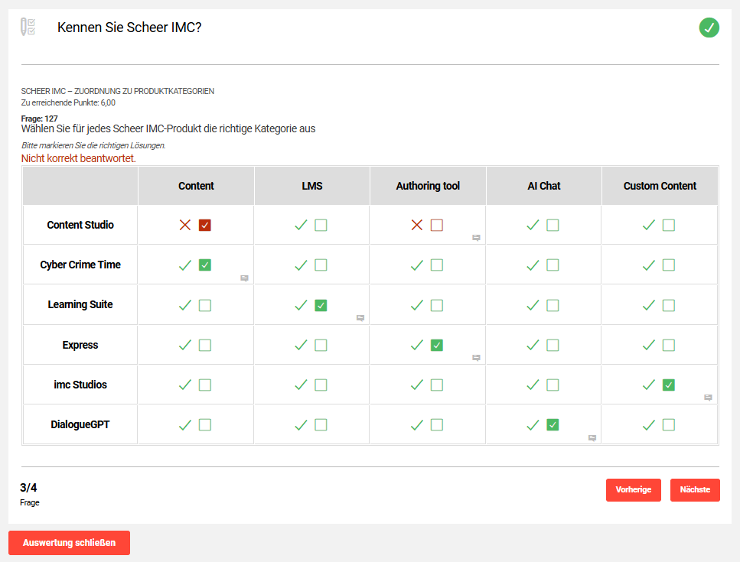This screenshot has height=562, width=740.
Task: Click the Custom Content column header
Action: (660, 186)
